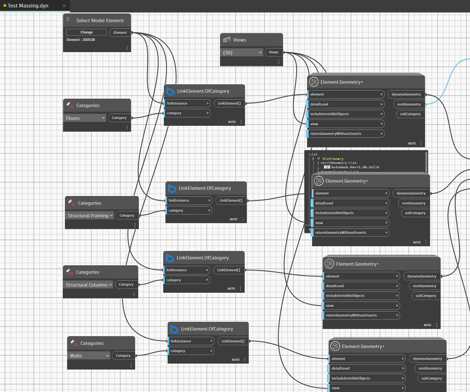Click includeInvisibleObjects input of top Element.Geometry+
Screen dimensions: 470x392
coord(346,114)
